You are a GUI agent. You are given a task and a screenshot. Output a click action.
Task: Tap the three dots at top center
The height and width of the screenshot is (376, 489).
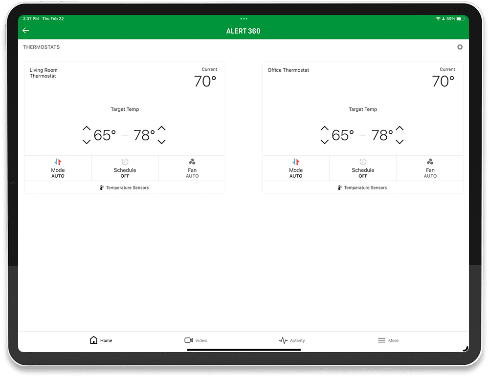click(x=244, y=19)
